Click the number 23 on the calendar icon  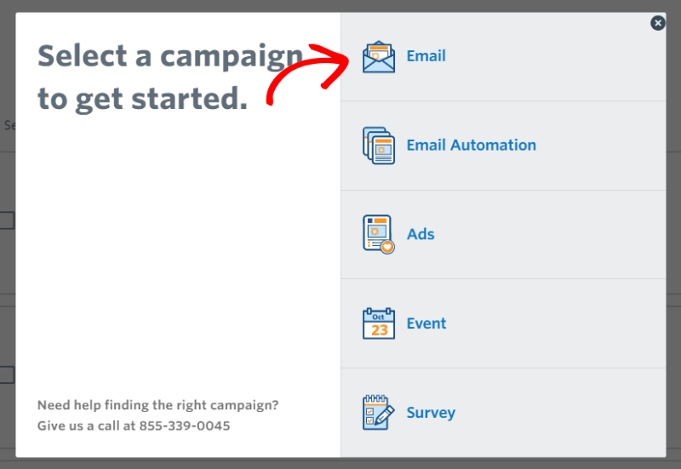379,330
